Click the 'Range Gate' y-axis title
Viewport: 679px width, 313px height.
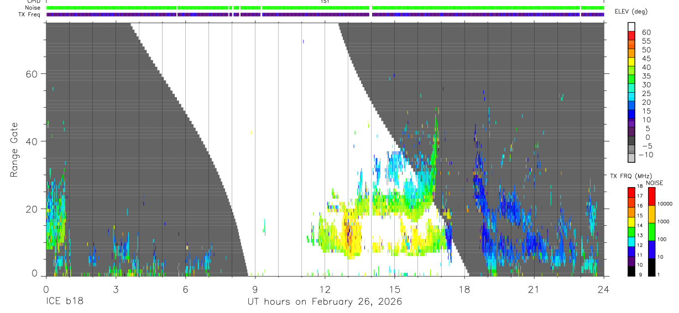(x=14, y=150)
